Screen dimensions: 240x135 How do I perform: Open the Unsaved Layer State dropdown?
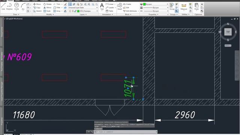pos(83,7)
